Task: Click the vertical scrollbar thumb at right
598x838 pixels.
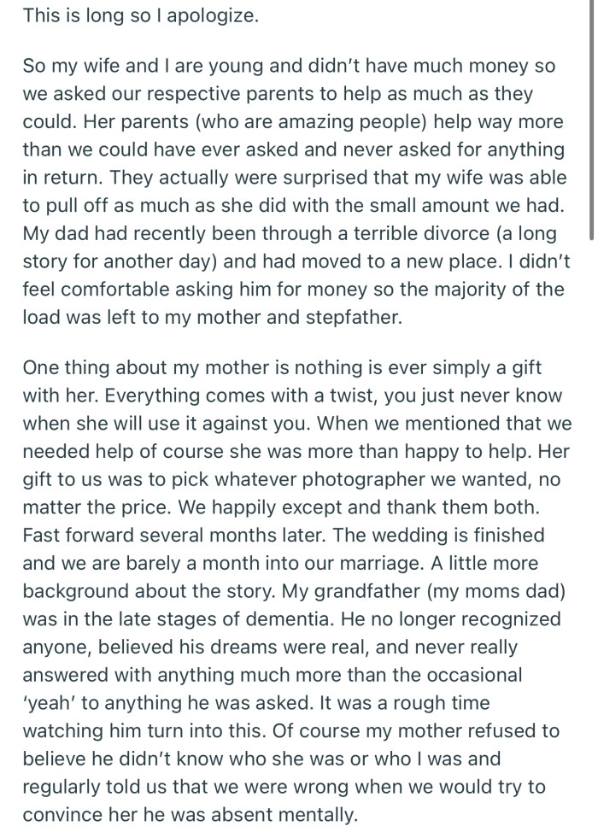Action: pos(591,120)
